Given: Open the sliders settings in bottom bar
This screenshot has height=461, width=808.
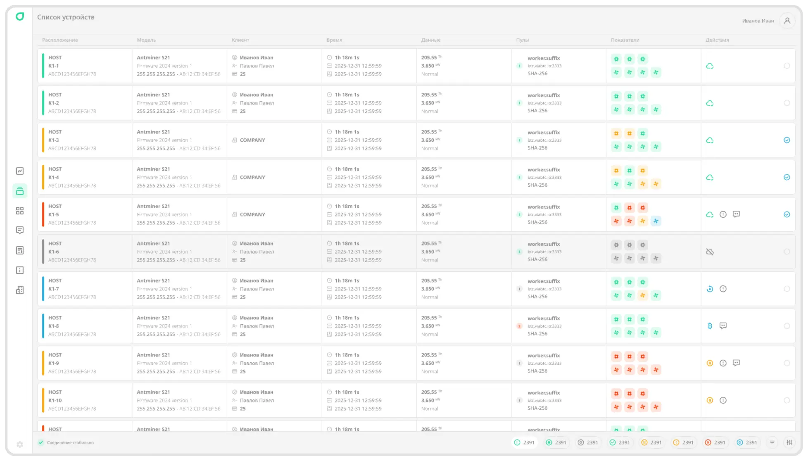Looking at the screenshot, I should (x=789, y=442).
